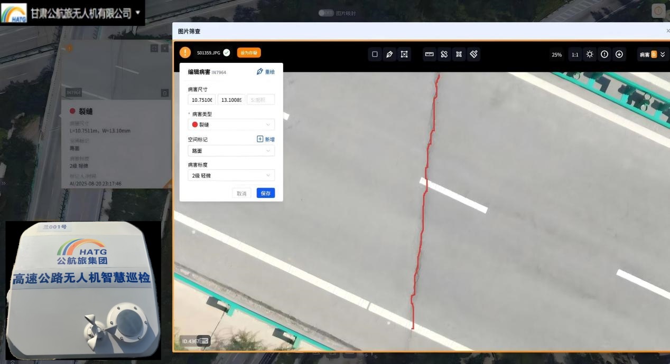This screenshot has width=670, height=364.
Task: Open the 病害类型 裂缝 dropdown
Action: [231, 124]
